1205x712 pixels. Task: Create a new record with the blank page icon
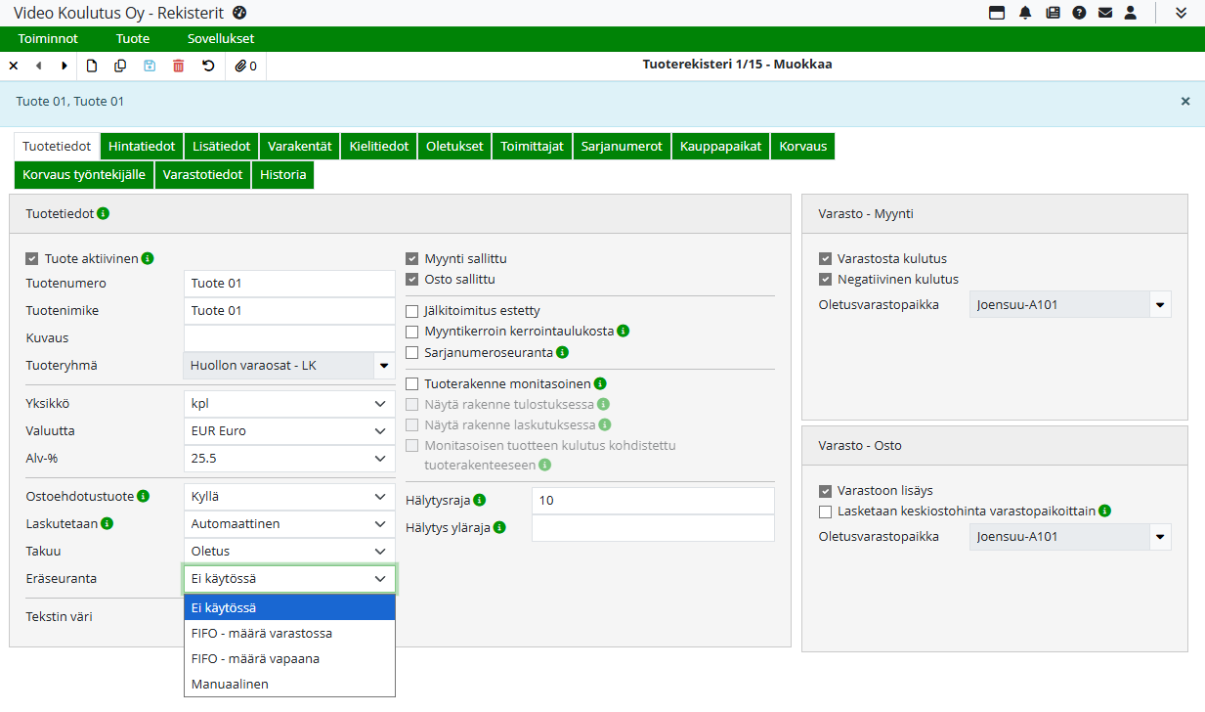92,66
